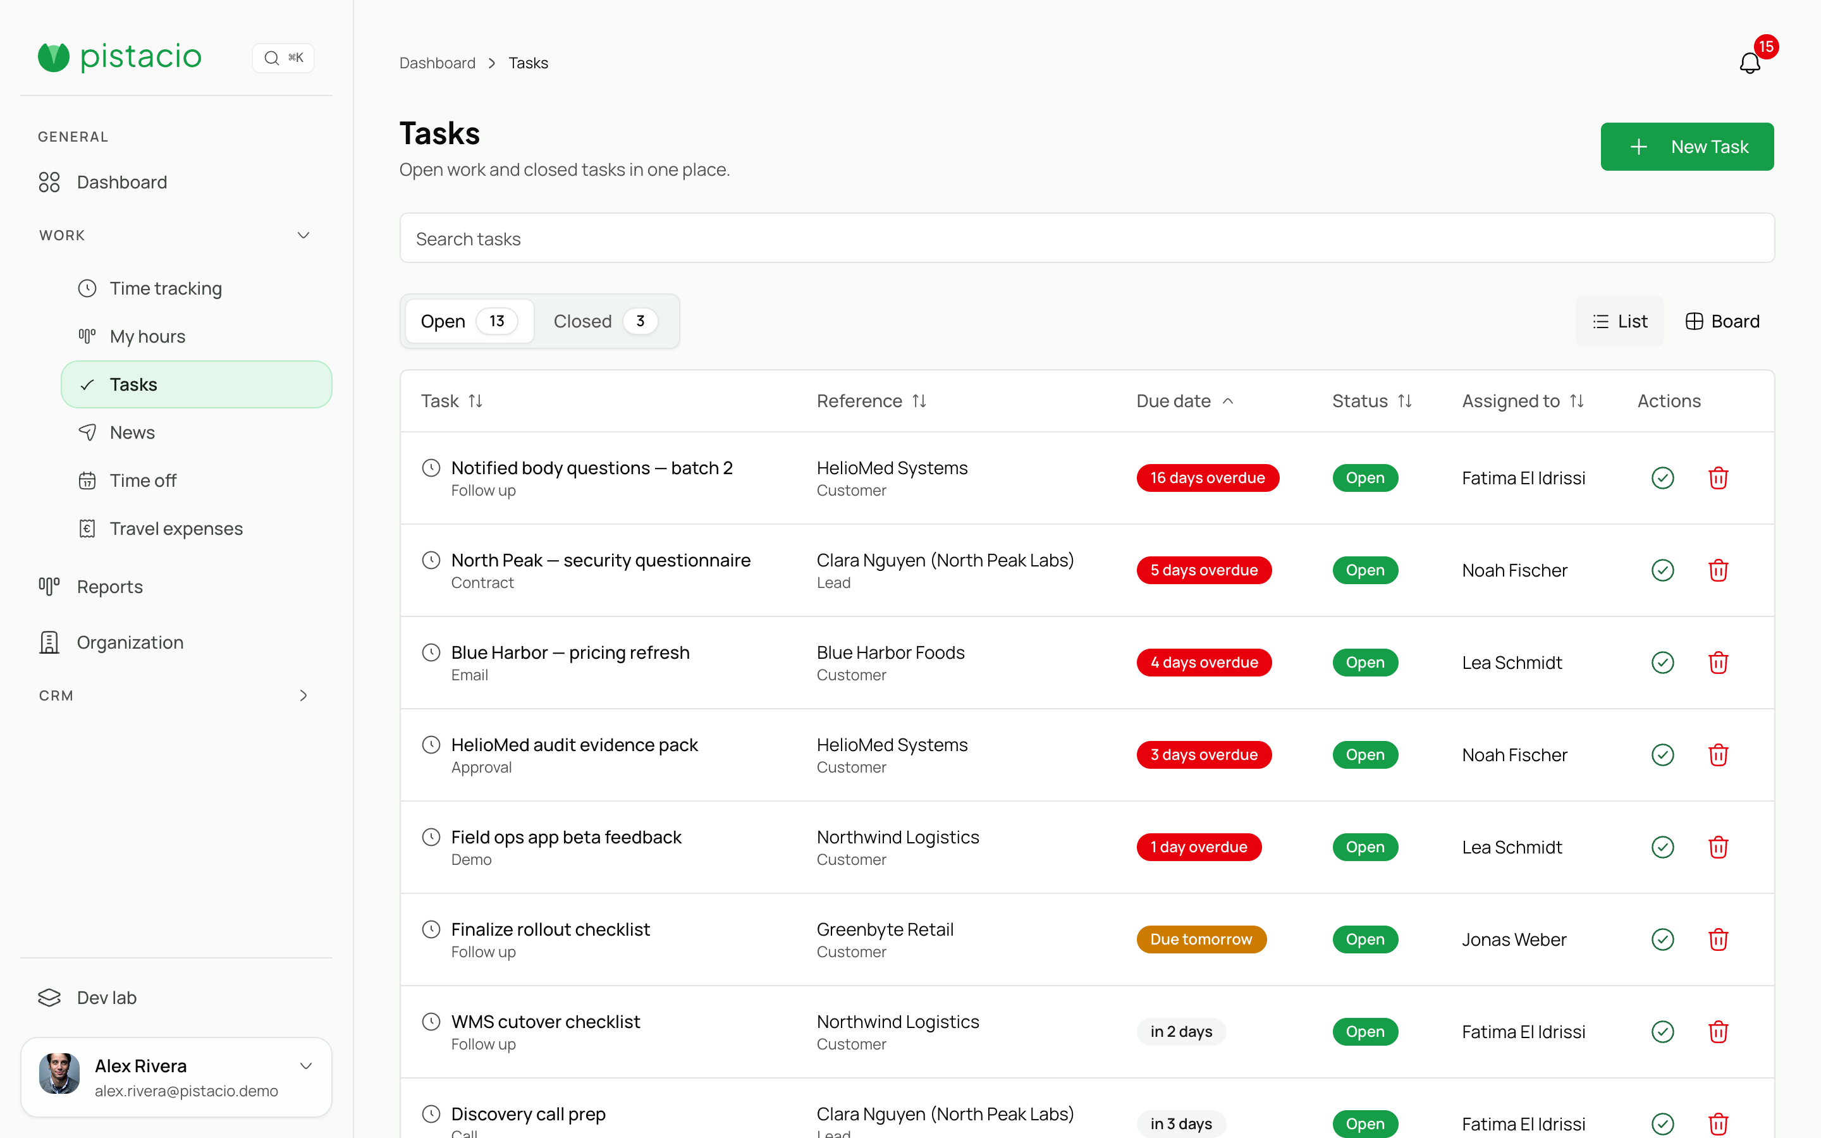Open Reports section
Image resolution: width=1821 pixels, height=1138 pixels.
[x=90, y=586]
